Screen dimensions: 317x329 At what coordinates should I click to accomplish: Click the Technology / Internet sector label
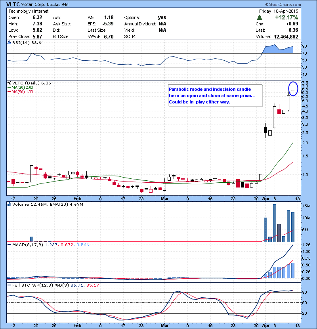[x=28, y=11]
